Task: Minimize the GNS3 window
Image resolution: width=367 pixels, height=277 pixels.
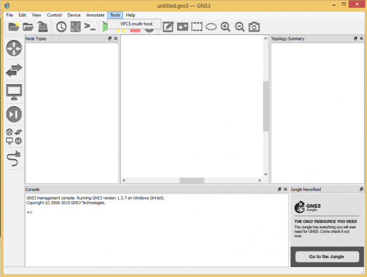Action: pyautogui.click(x=334, y=4)
